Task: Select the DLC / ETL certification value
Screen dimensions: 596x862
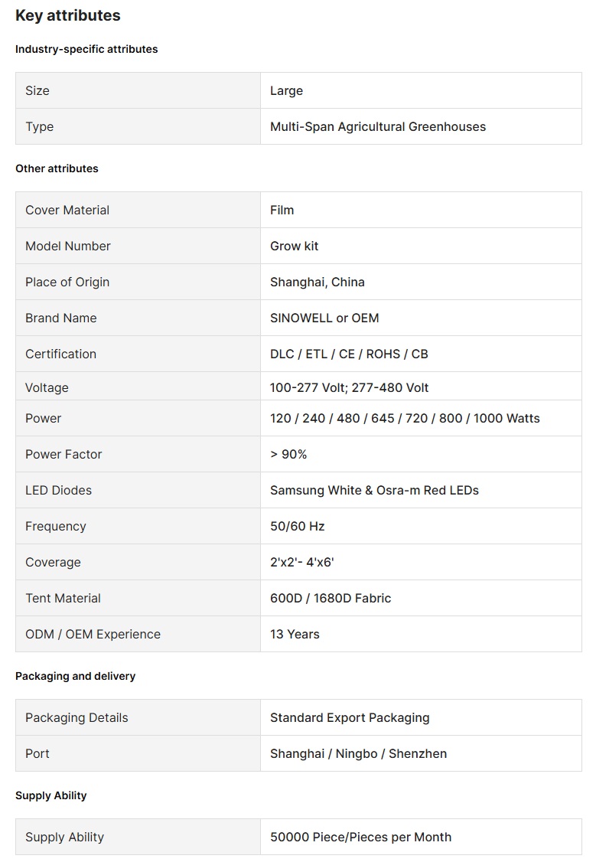Action: pyautogui.click(x=349, y=354)
